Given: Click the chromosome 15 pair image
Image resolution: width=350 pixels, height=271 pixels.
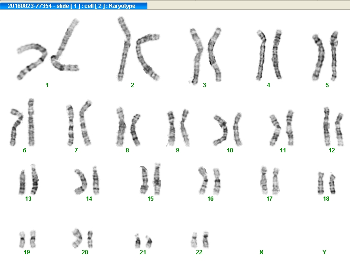Looking at the screenshot, I should [151, 179].
